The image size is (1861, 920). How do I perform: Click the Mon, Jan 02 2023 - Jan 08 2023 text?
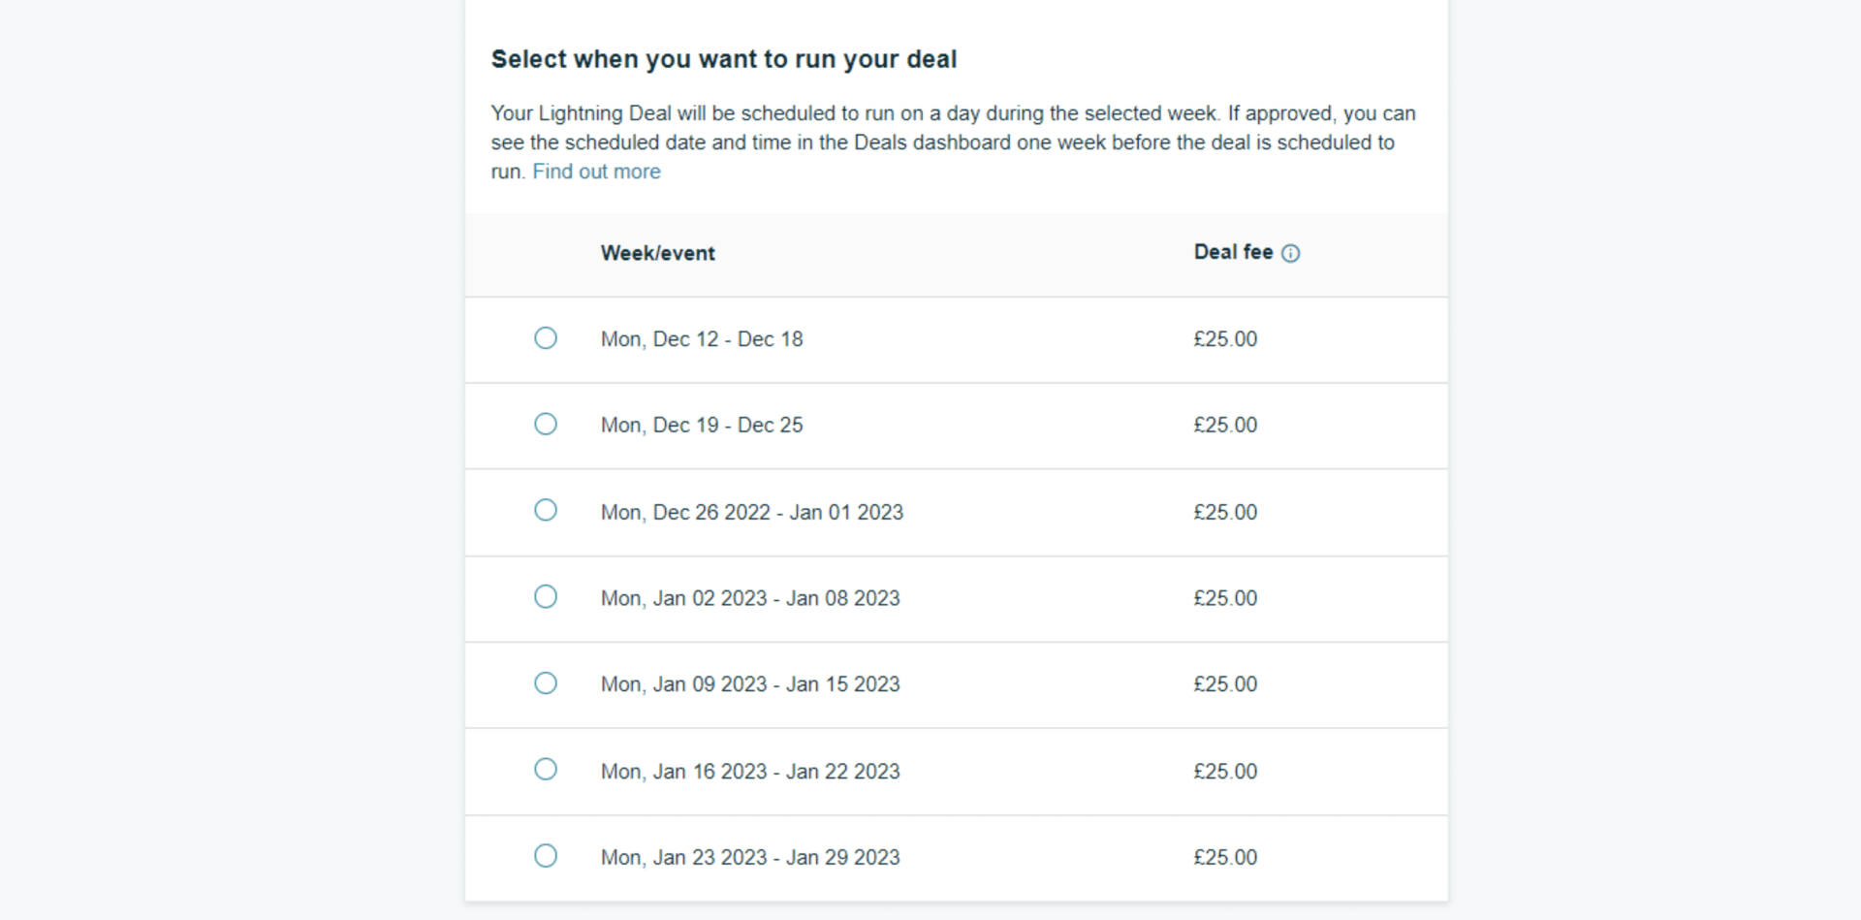pyautogui.click(x=750, y=598)
